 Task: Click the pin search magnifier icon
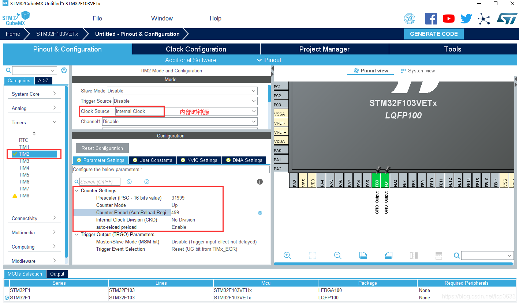point(457,255)
